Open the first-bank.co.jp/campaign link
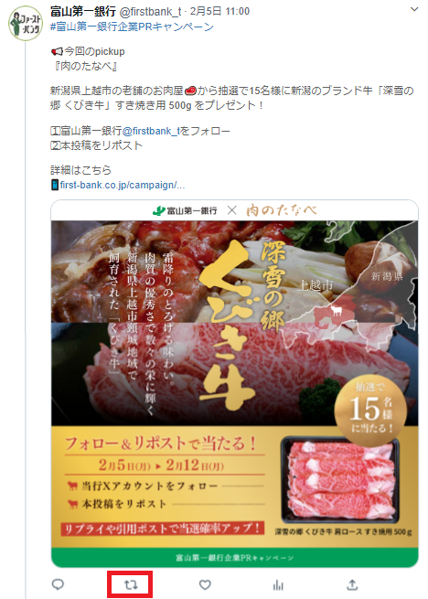The width and height of the screenshot is (428, 599). (123, 186)
